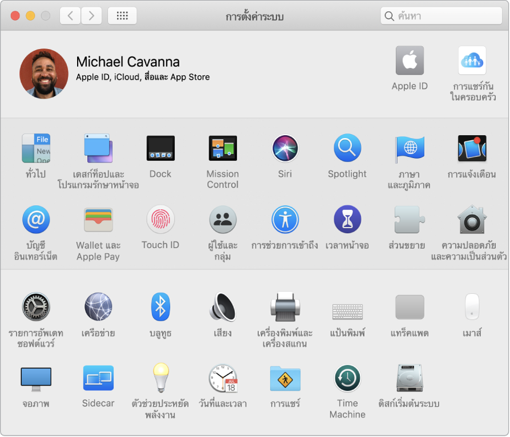Minimize the window with yellow button

click(30, 15)
